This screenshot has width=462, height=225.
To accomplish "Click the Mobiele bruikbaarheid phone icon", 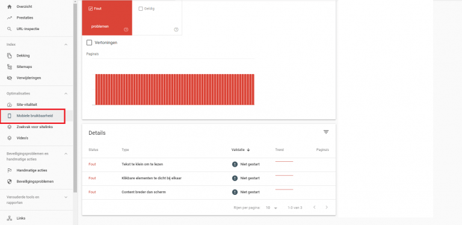I will (x=10, y=116).
